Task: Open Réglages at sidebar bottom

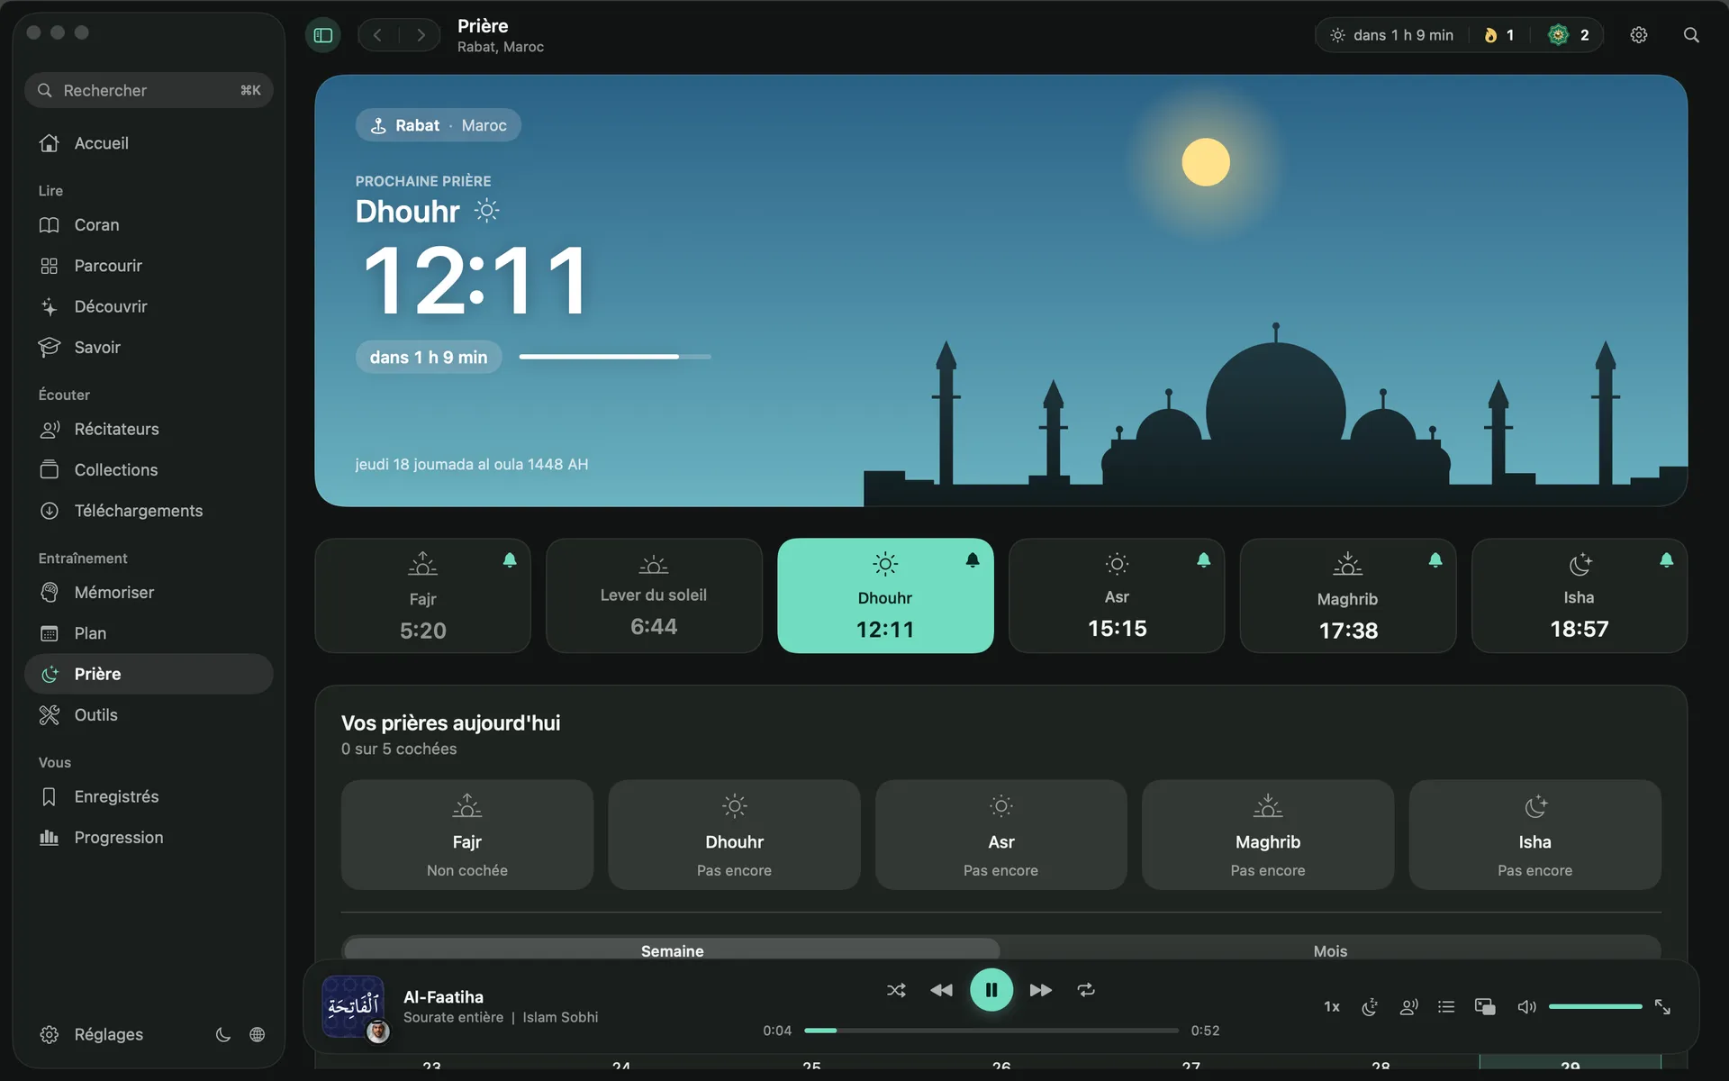Action: 92,1034
